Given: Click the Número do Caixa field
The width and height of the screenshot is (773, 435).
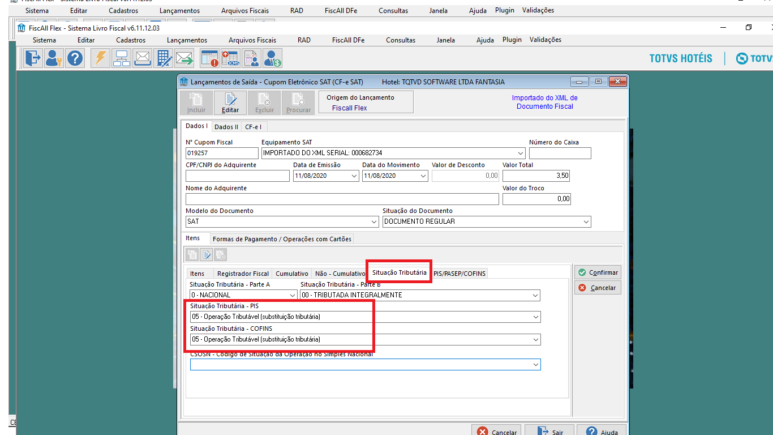Looking at the screenshot, I should [560, 153].
